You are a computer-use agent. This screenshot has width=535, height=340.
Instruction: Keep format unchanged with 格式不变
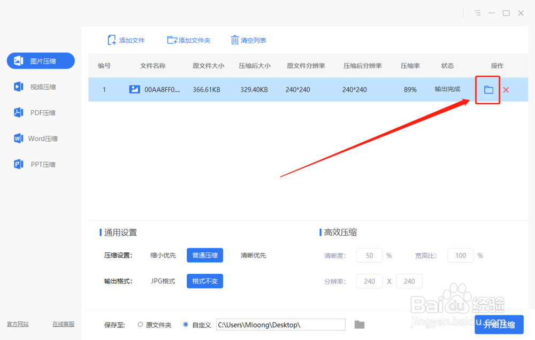[204, 281]
